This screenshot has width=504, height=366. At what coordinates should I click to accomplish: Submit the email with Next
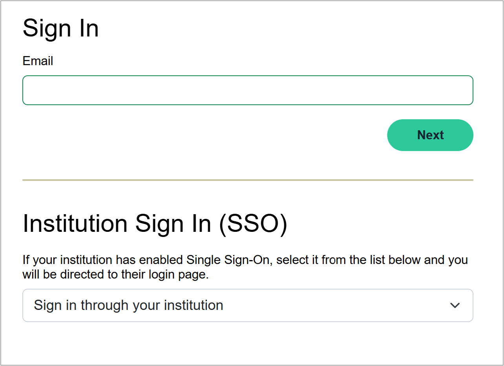(x=430, y=135)
